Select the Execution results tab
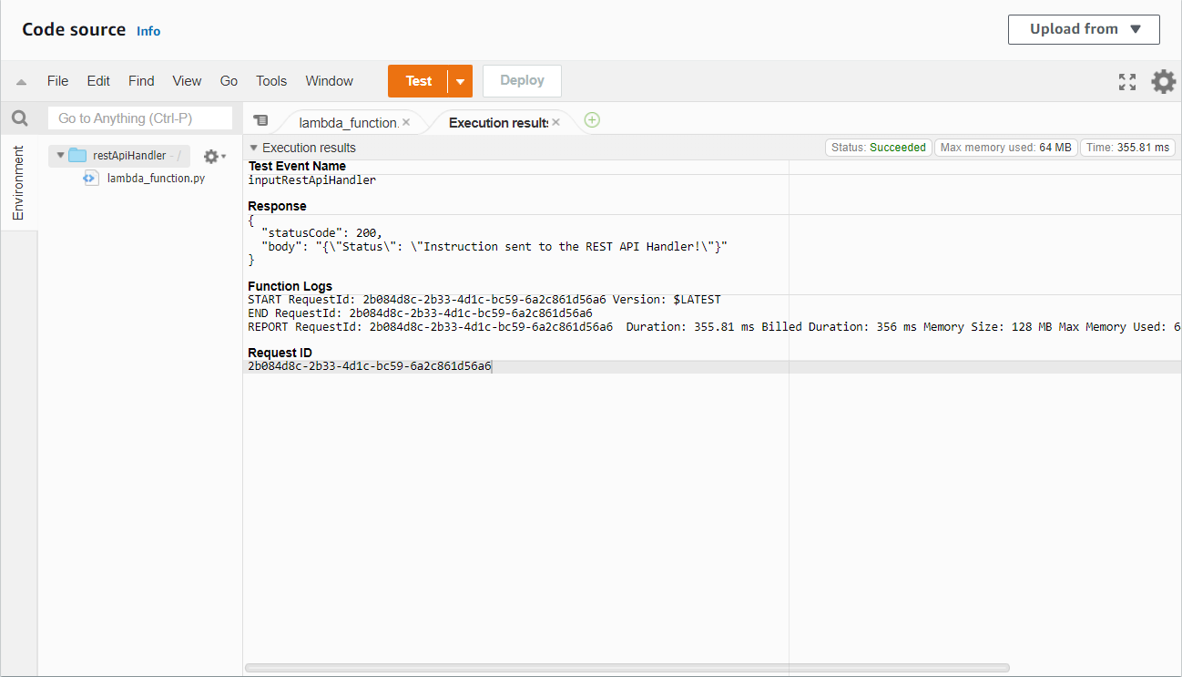Image resolution: width=1182 pixels, height=677 pixels. click(497, 122)
